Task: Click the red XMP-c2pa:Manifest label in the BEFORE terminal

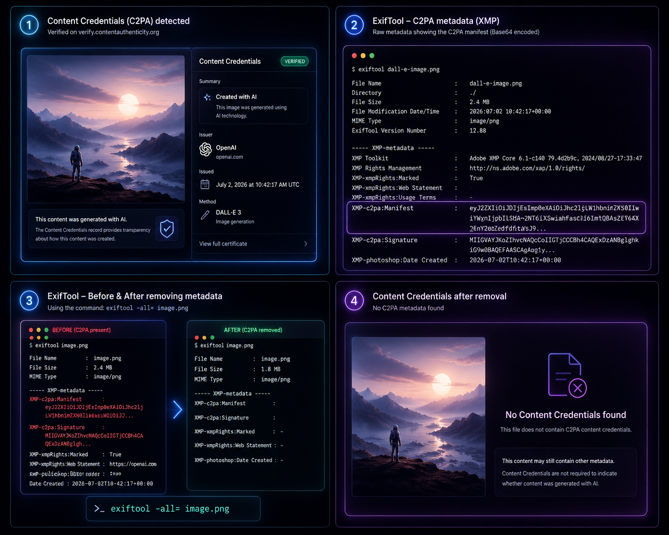Action: 55,400
